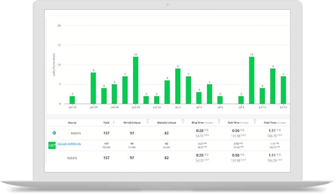Screen dimensions: 336x195
Task: Click the Jul 12 bar showing 7
Action: coord(283,90)
